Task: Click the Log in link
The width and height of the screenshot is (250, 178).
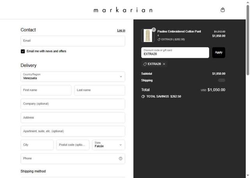Action: pos(121,31)
